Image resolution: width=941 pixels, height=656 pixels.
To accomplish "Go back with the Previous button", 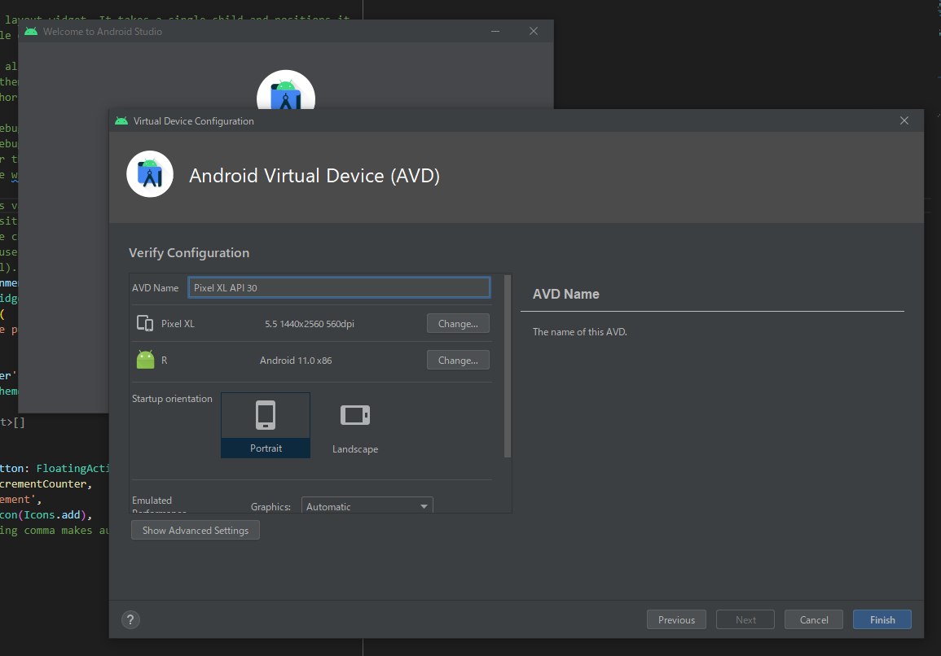I will [676, 619].
